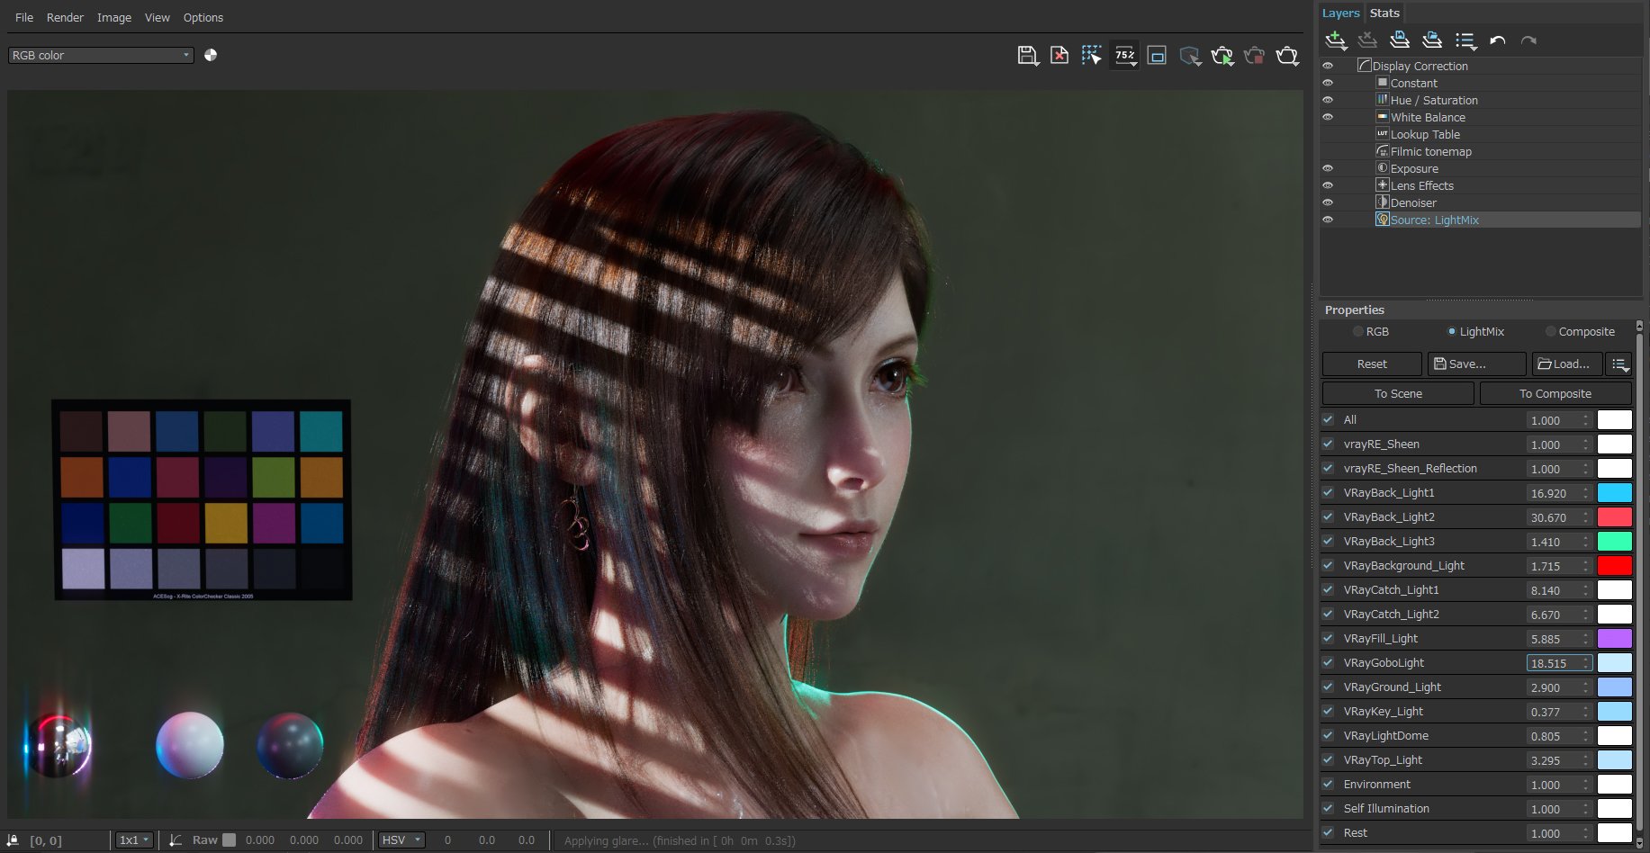This screenshot has width=1650, height=853.
Task: Click the save layer preset icon
Action: (x=1400, y=40)
